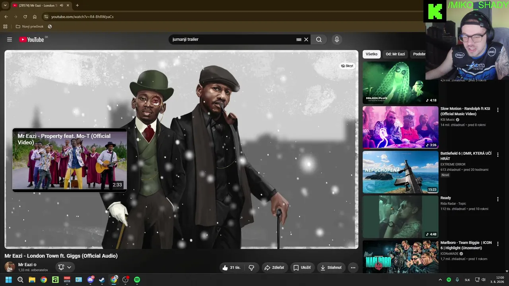Open Steam from the taskbar
Image resolution: width=509 pixels, height=286 pixels.
(x=102, y=280)
